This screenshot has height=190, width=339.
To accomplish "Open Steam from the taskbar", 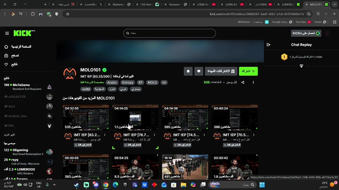I will pos(76,185).
